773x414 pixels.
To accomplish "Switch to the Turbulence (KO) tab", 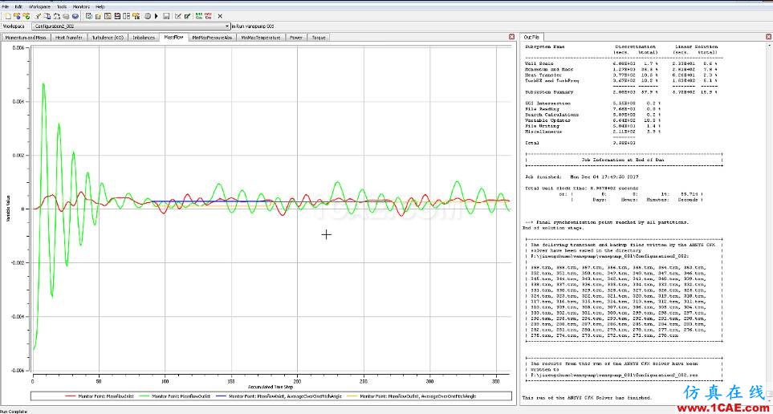I will 108,38.
